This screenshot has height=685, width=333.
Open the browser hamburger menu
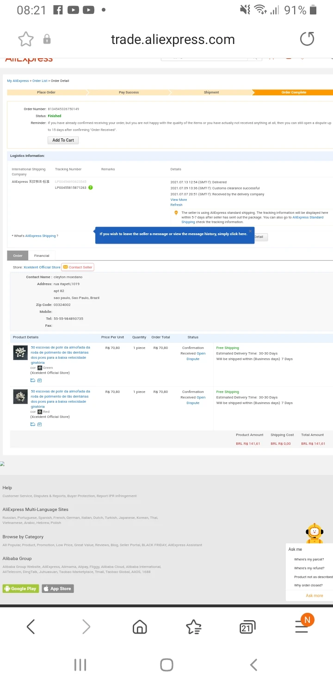coord(302,627)
